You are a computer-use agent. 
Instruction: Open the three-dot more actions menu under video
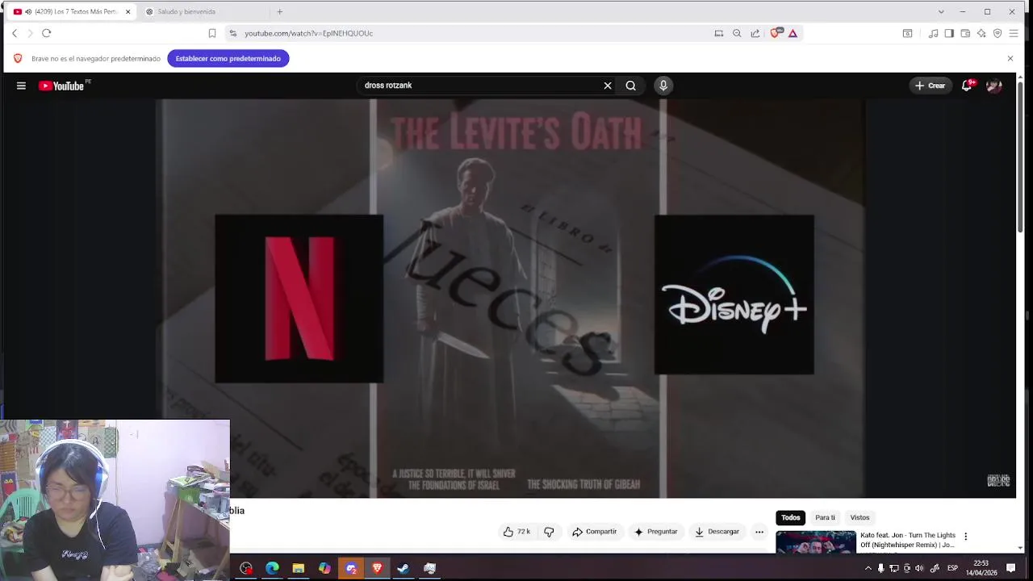click(759, 532)
